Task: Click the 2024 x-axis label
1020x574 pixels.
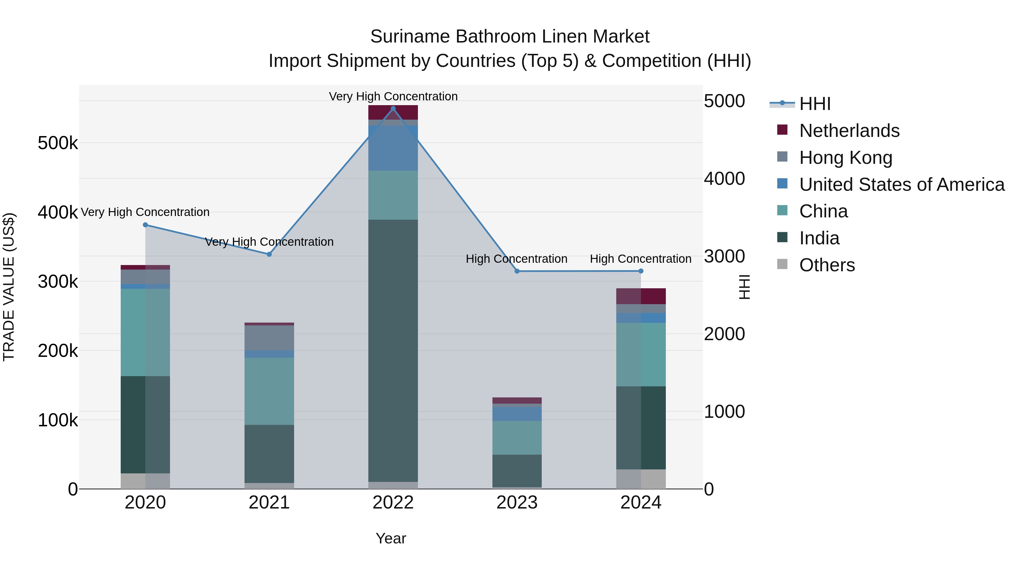Action: tap(641, 503)
